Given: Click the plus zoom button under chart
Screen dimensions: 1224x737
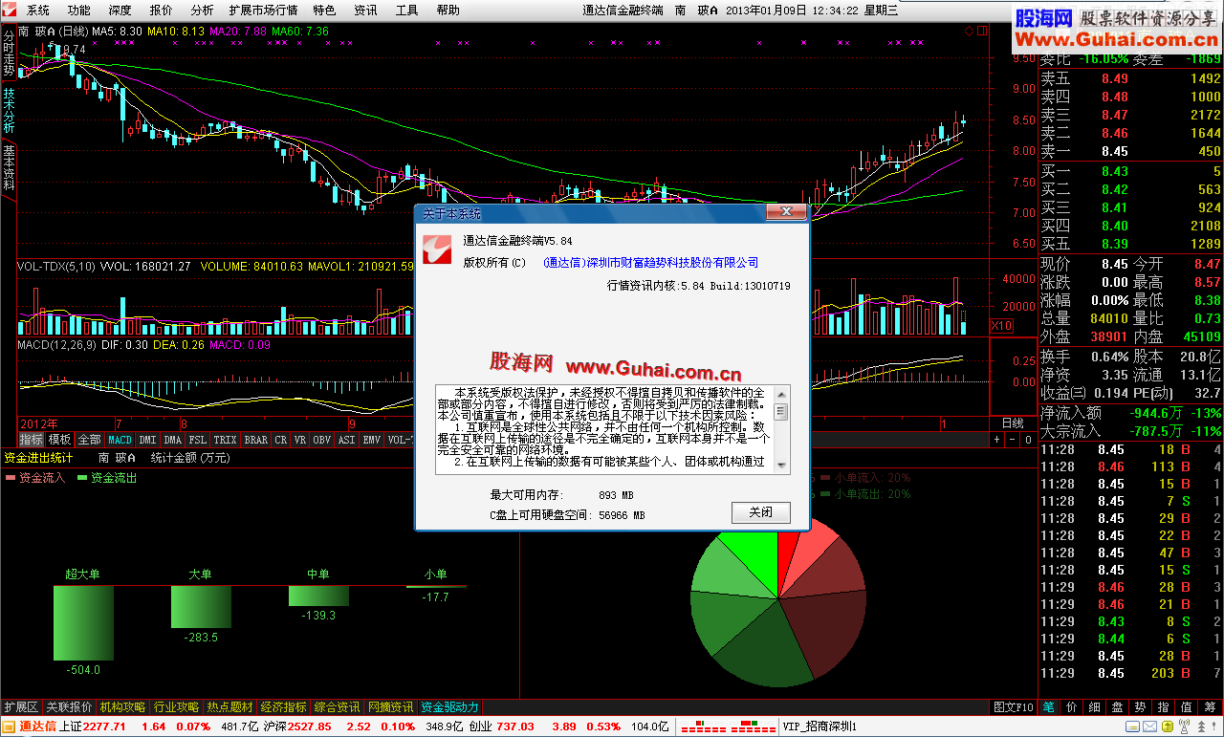Looking at the screenshot, I should point(997,440).
